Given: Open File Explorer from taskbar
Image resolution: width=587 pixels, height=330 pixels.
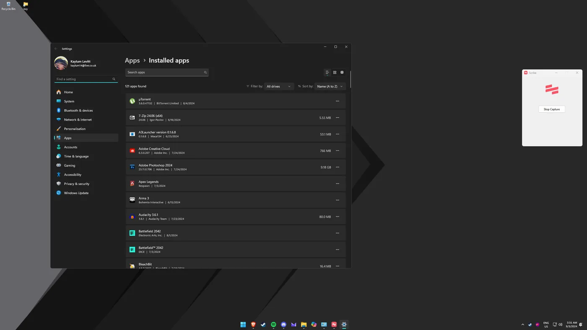Looking at the screenshot, I should tap(304, 325).
